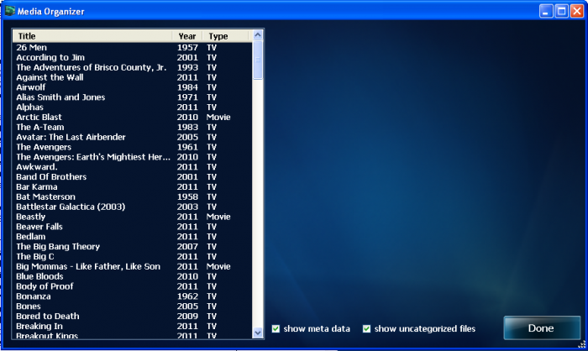
Task: Click the vertical scrollbar thumb
Action: (258, 60)
